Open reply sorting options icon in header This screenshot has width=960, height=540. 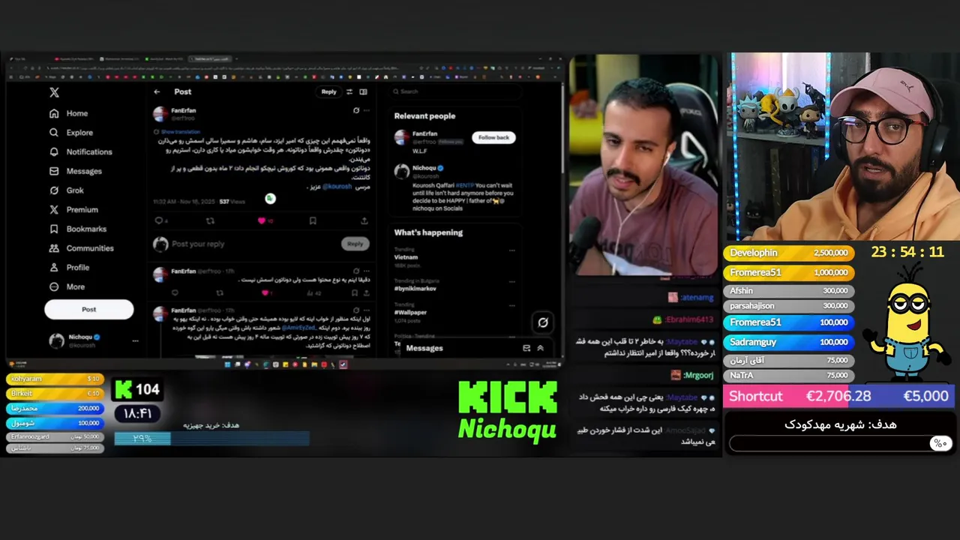(x=349, y=91)
